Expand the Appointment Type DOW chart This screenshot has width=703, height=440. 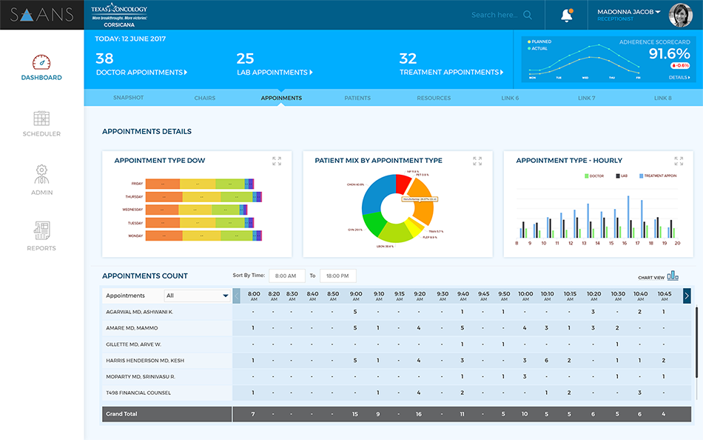(277, 160)
